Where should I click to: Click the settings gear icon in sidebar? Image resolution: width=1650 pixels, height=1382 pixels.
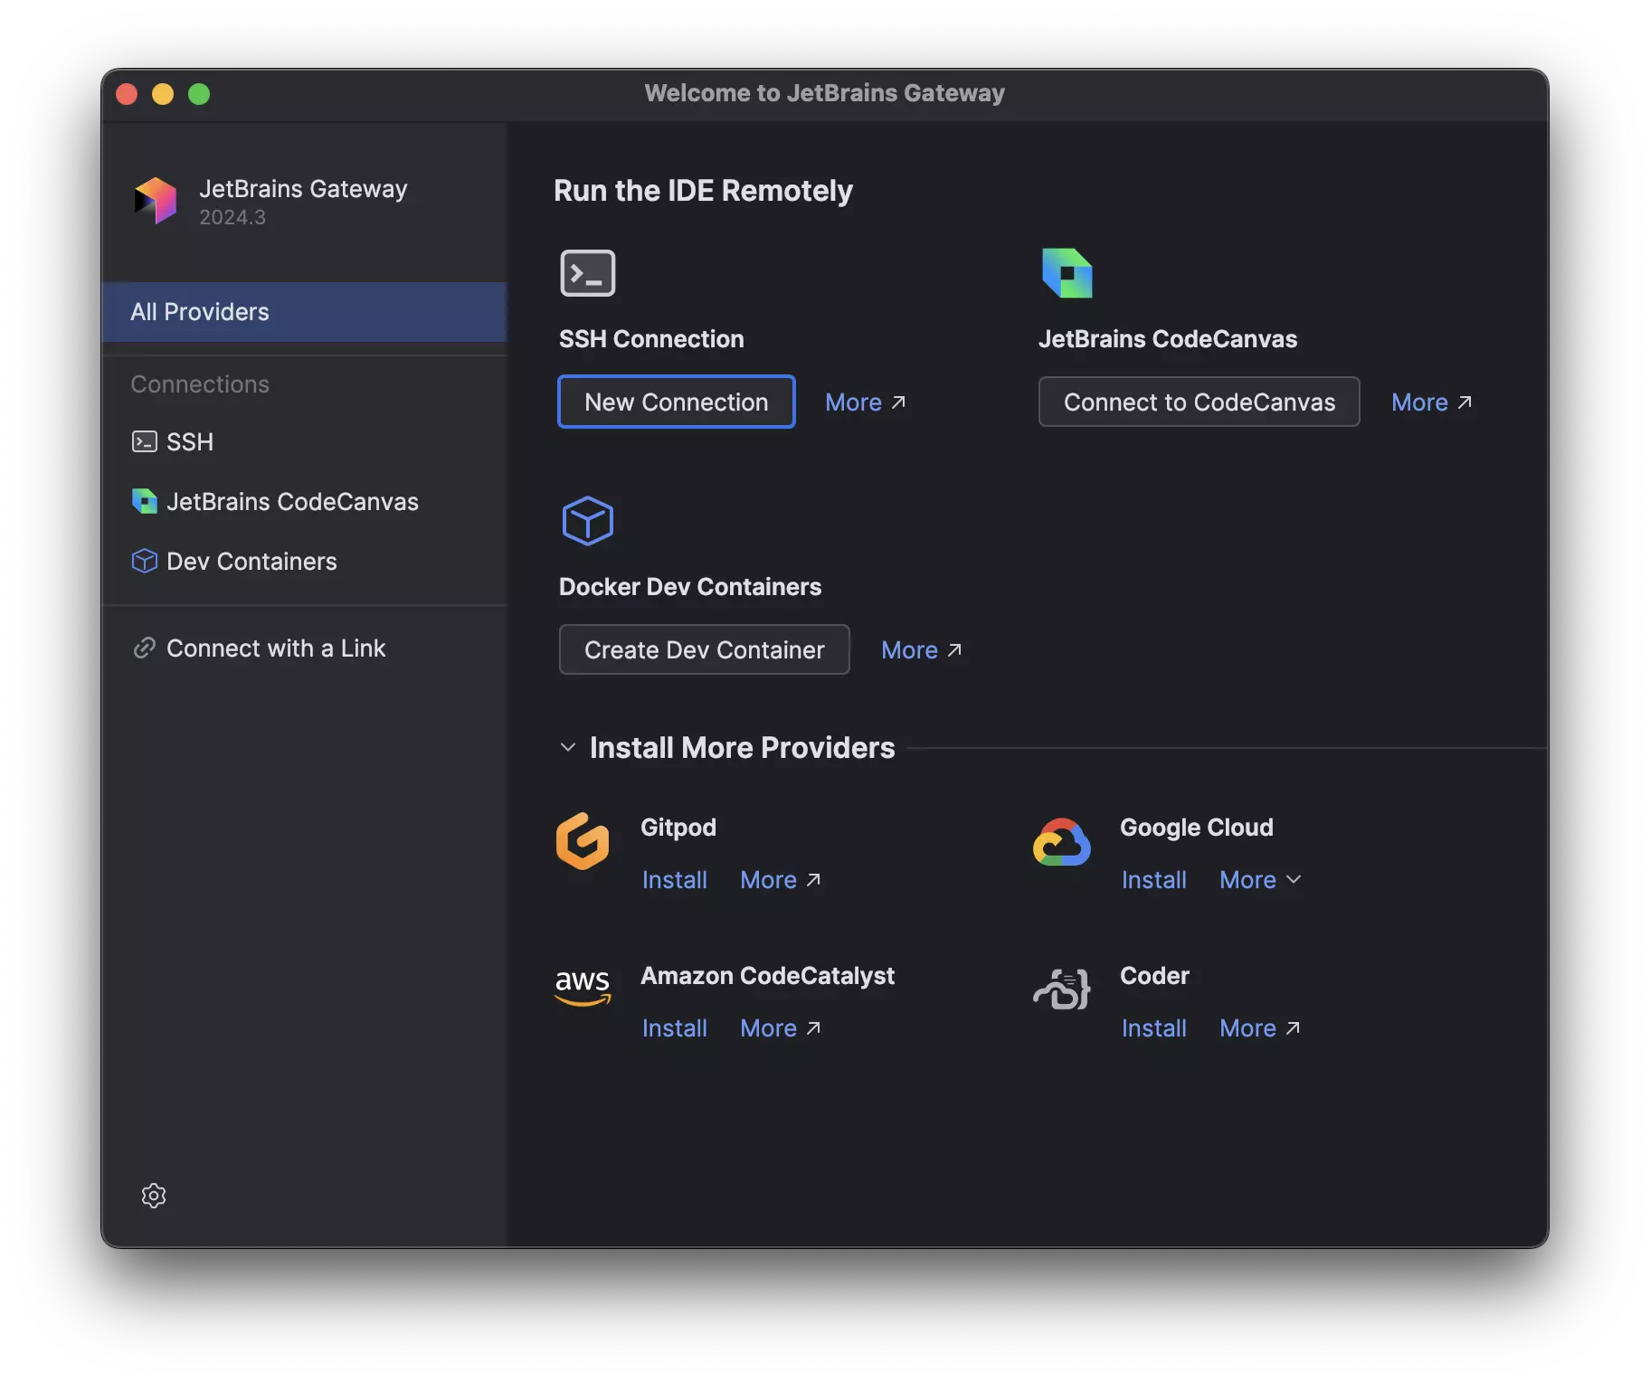(154, 1195)
